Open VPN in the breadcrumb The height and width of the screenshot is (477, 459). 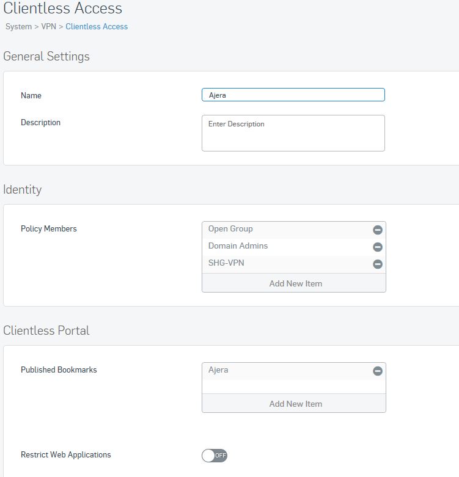point(49,26)
